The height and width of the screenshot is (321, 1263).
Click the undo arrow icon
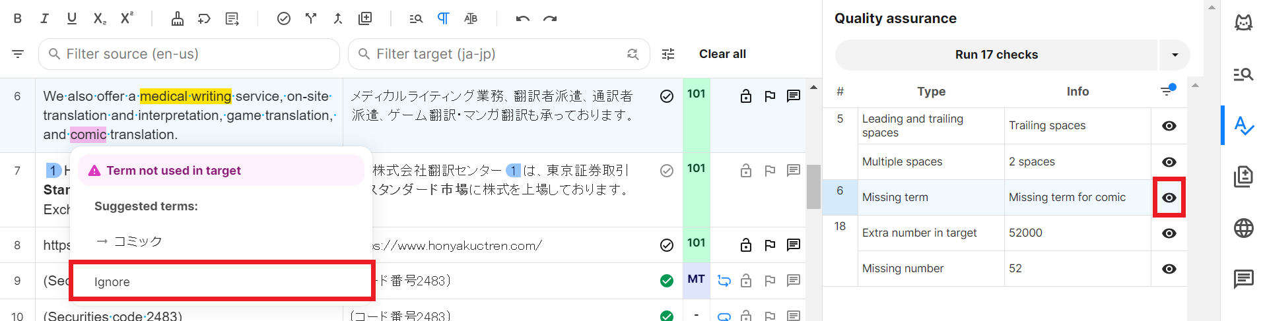tap(522, 18)
